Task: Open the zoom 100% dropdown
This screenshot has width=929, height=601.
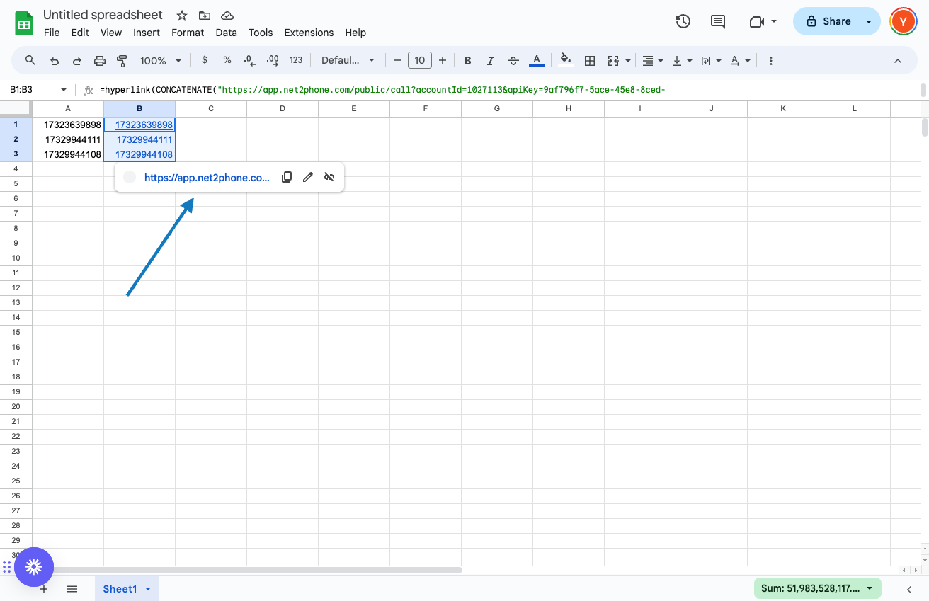Action: click(161, 61)
